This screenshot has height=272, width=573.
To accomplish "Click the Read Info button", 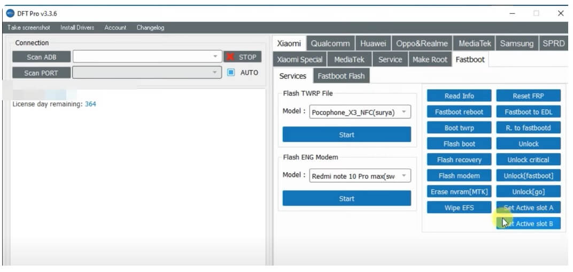I will 459,96.
